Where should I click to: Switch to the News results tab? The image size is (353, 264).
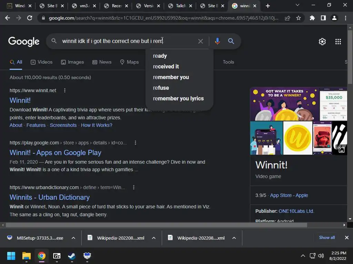(102, 62)
